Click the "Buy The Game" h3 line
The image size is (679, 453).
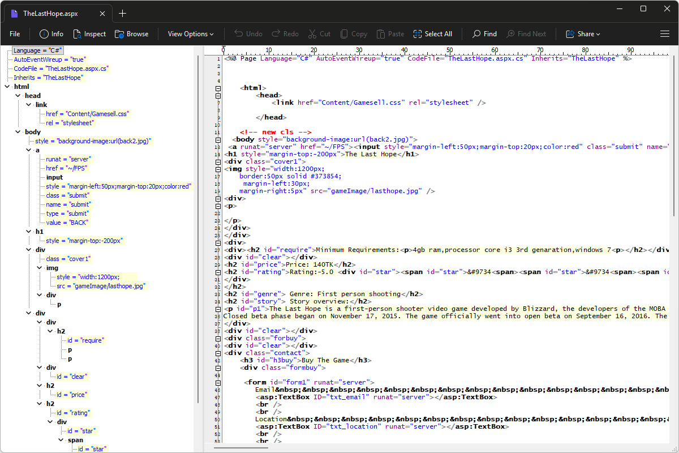pyautogui.click(x=306, y=360)
